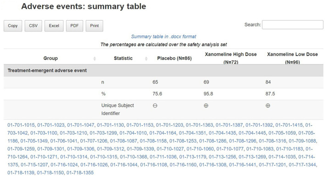Export the table as CSV
The image size is (325, 177).
coord(34,26)
